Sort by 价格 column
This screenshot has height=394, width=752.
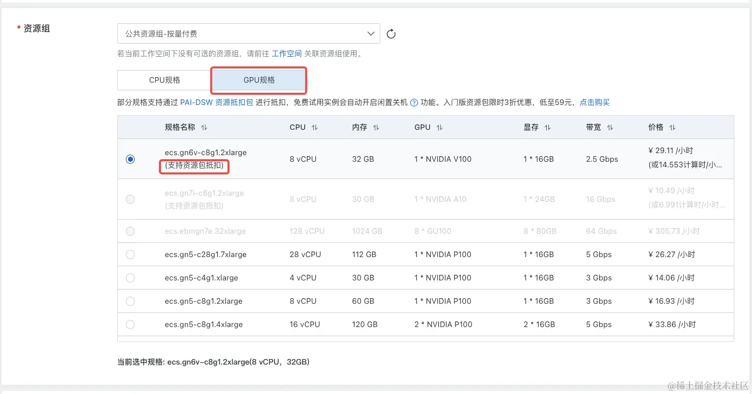[x=672, y=128]
